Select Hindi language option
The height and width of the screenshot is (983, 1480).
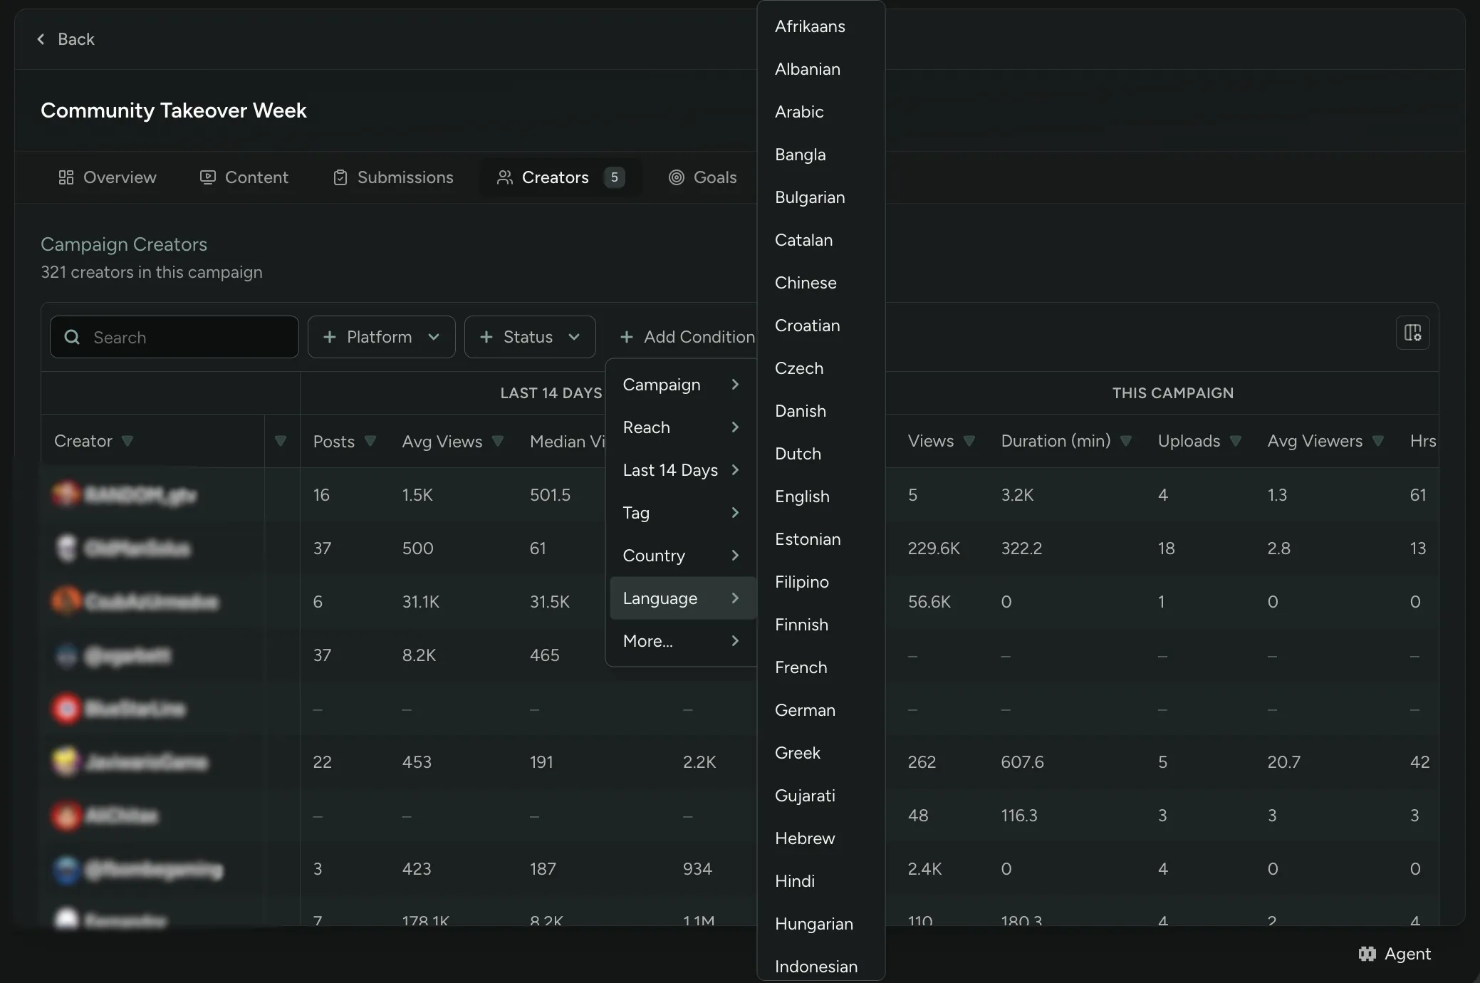(820, 881)
